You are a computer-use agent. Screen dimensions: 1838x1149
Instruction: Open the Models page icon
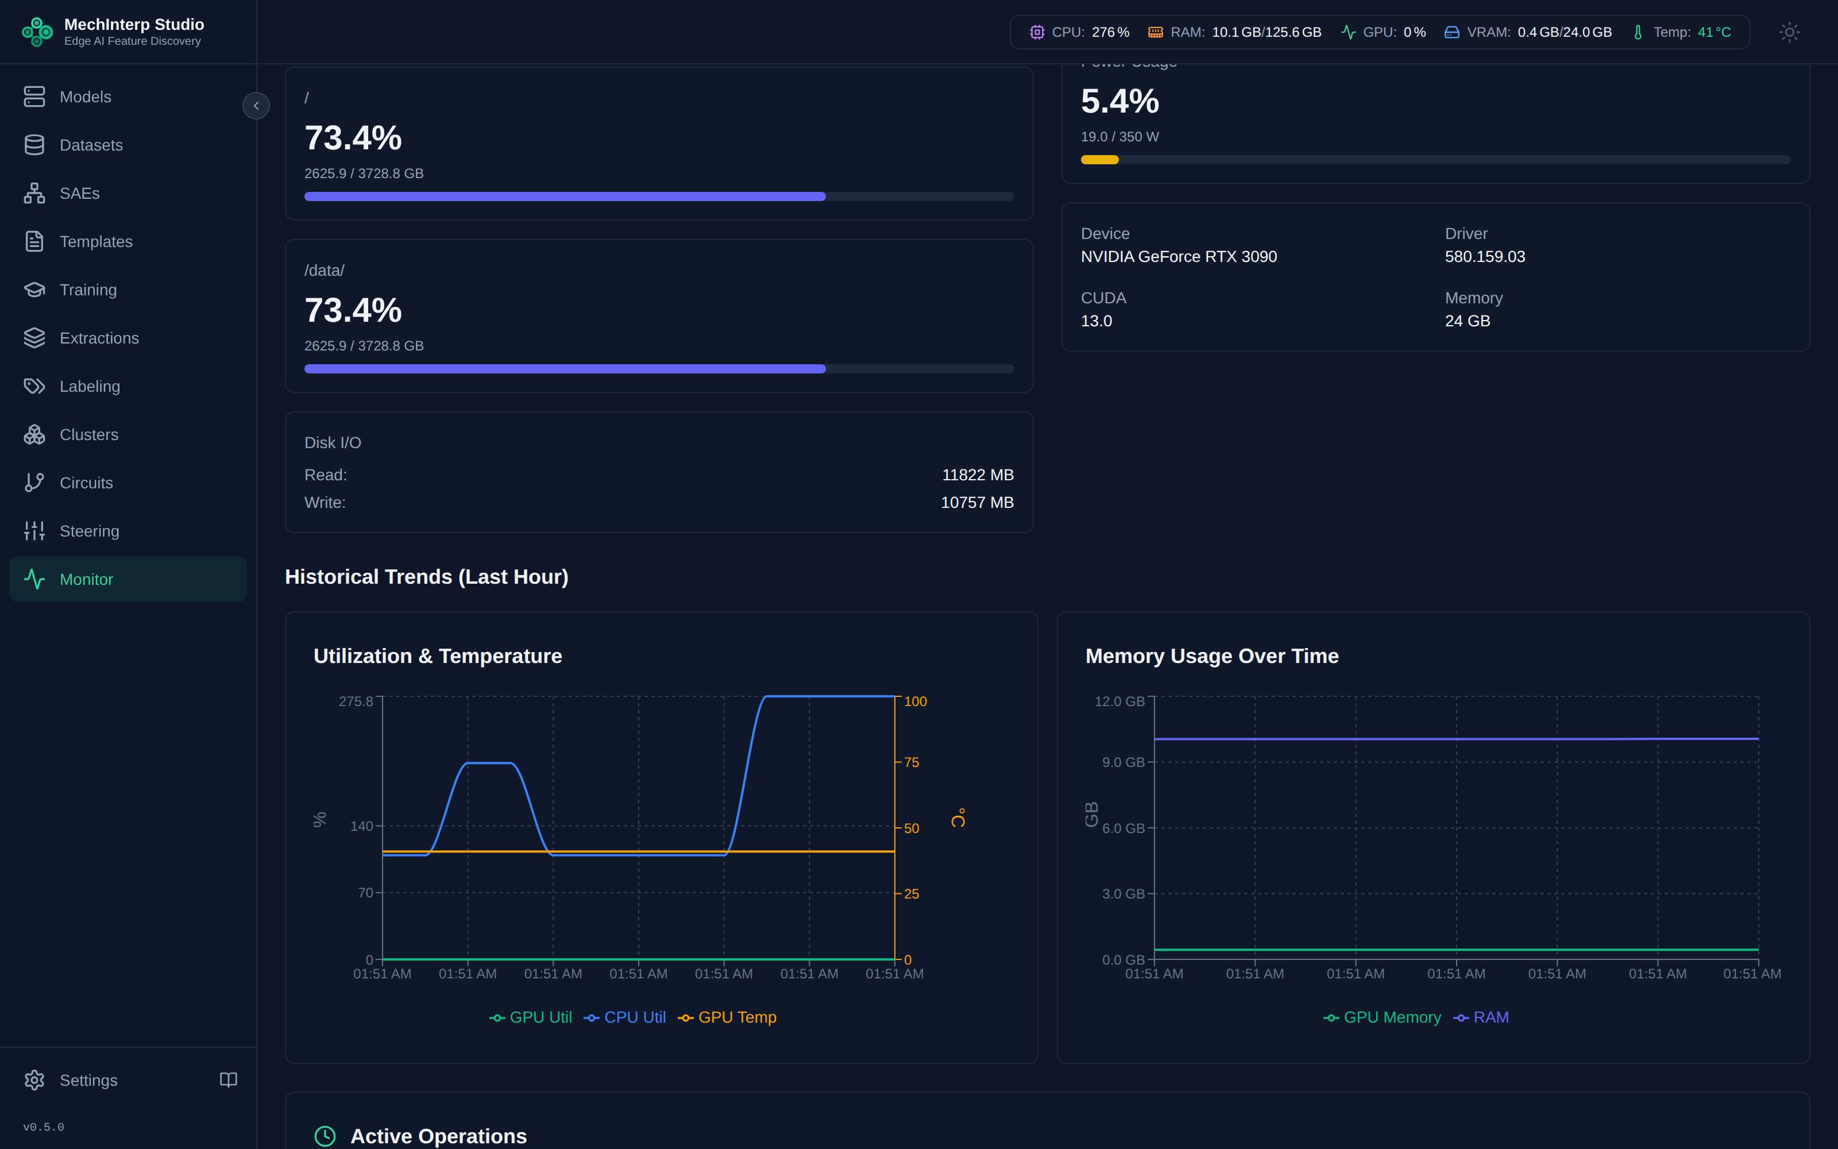point(34,97)
